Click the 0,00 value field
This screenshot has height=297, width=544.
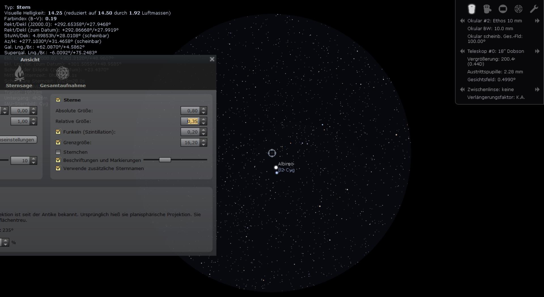[21, 111]
